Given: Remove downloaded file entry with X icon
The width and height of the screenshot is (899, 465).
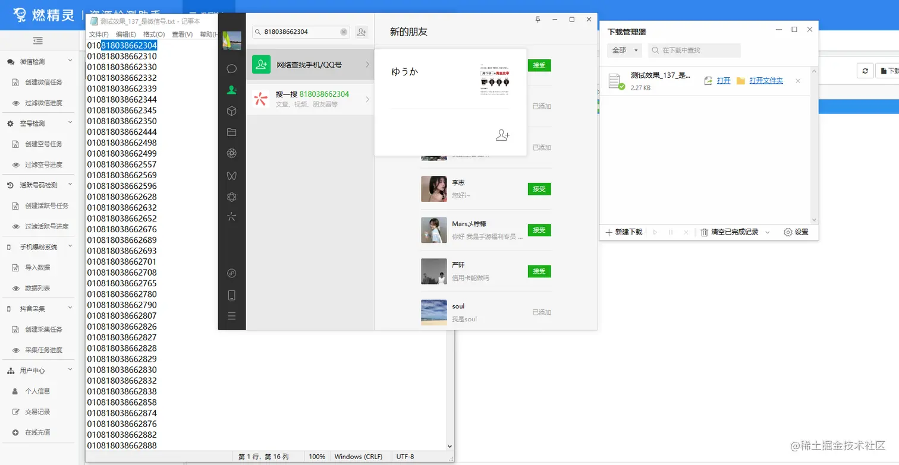Looking at the screenshot, I should click(x=798, y=81).
